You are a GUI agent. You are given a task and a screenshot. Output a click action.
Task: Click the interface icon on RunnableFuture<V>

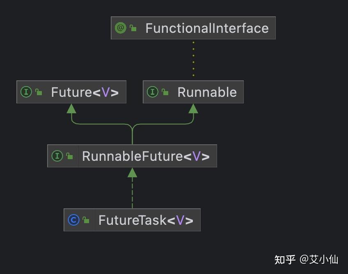point(57,156)
